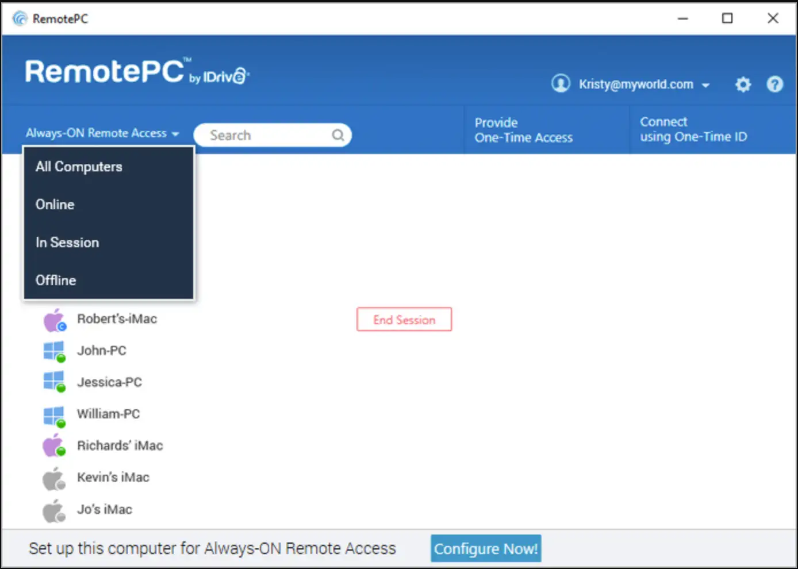Minimize the RemotePC window

pyautogui.click(x=682, y=18)
